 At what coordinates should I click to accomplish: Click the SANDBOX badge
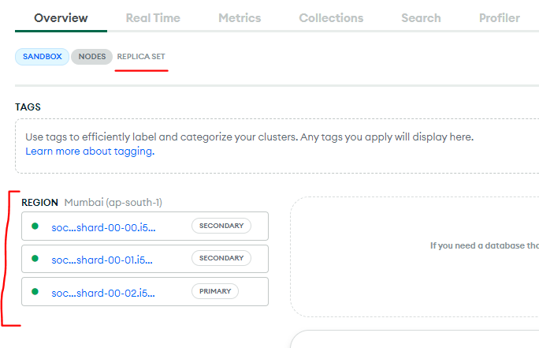click(42, 57)
